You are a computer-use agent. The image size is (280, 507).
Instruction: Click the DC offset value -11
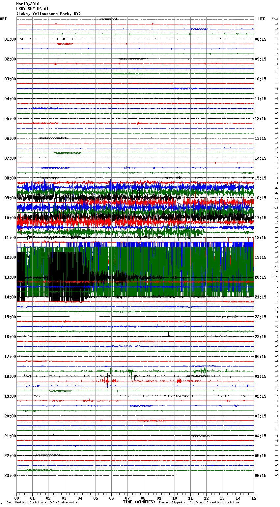point(276,208)
